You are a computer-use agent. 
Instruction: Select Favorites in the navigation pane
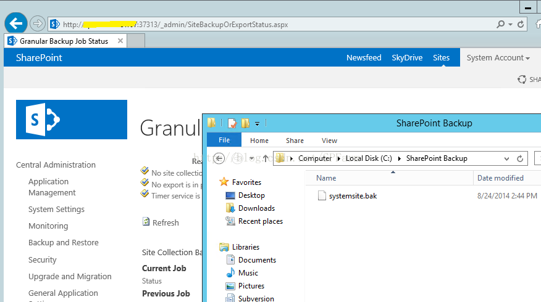[x=246, y=182]
